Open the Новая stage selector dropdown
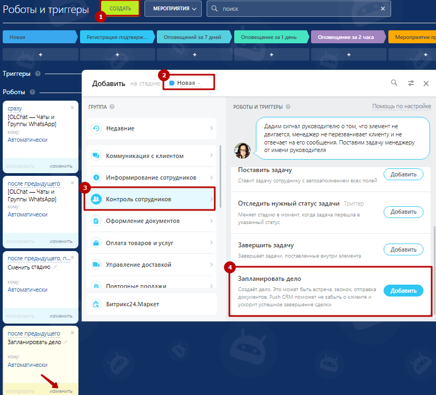436x395 pixels. click(185, 83)
